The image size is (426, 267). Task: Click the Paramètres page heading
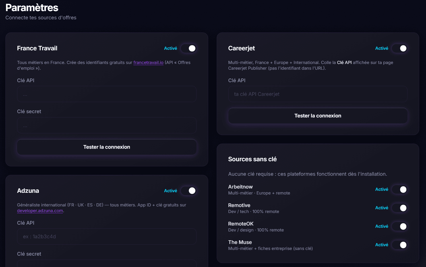(x=32, y=8)
